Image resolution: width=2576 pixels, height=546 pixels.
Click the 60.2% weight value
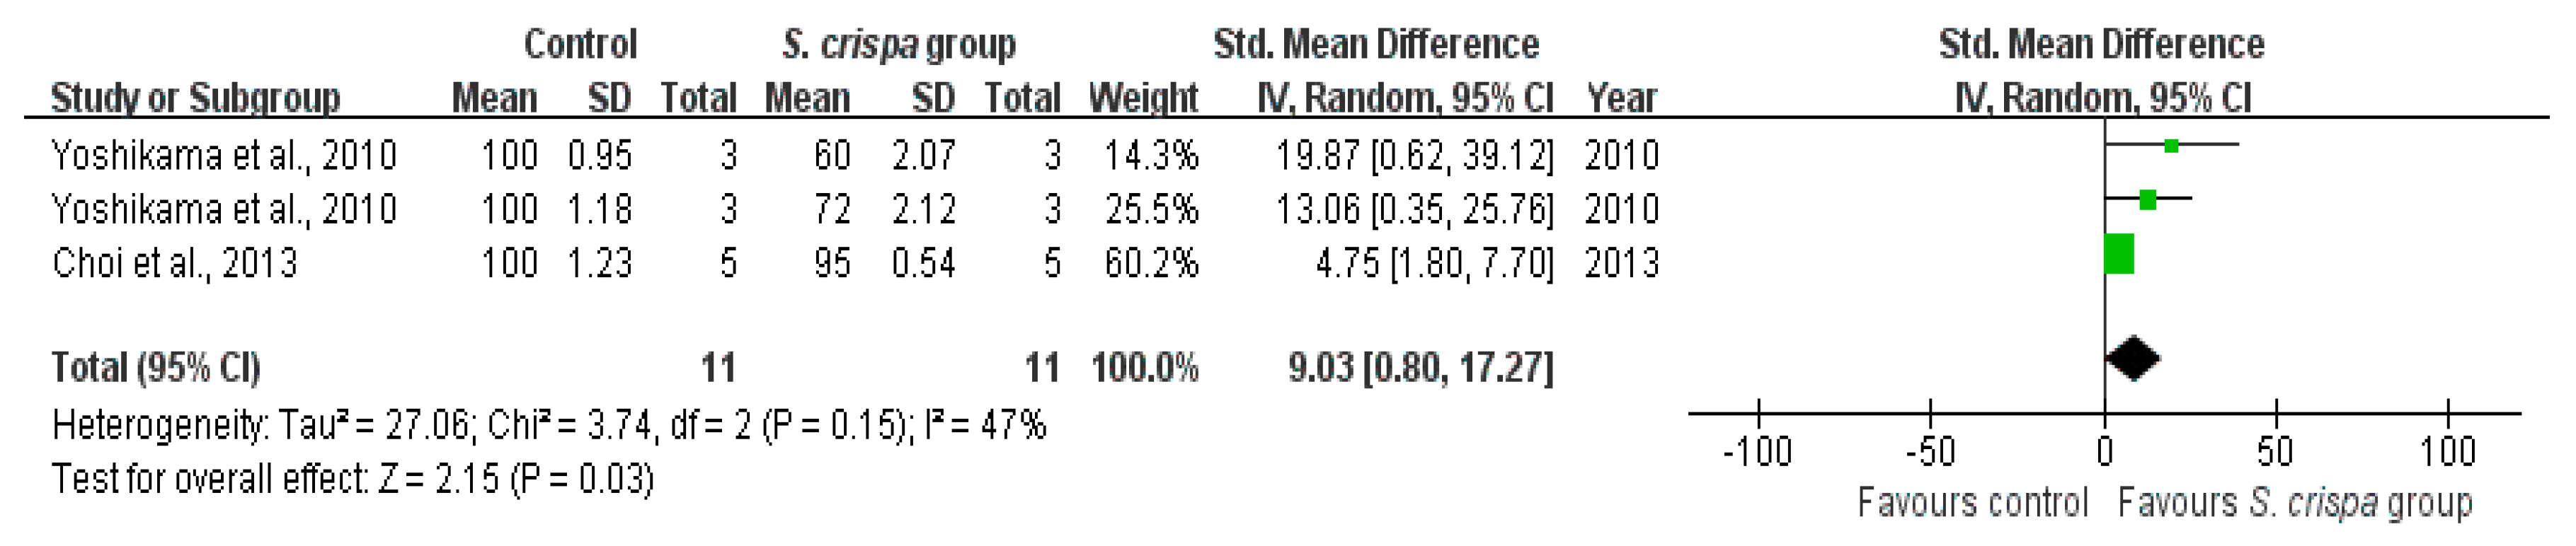point(1151,263)
